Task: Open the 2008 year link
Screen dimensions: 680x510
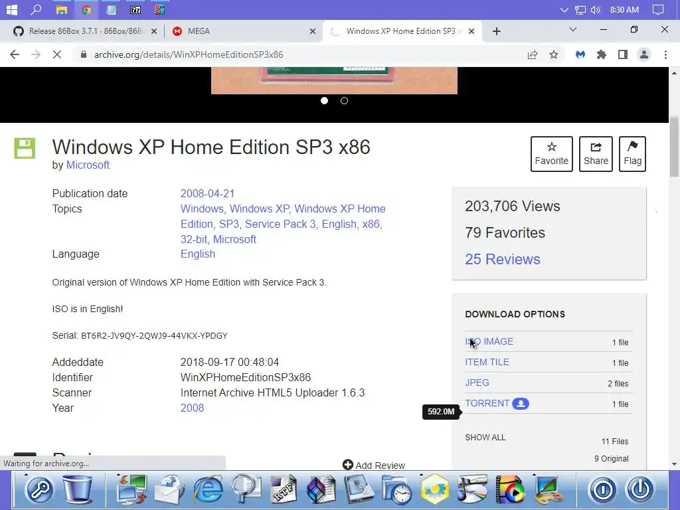Action: click(192, 408)
